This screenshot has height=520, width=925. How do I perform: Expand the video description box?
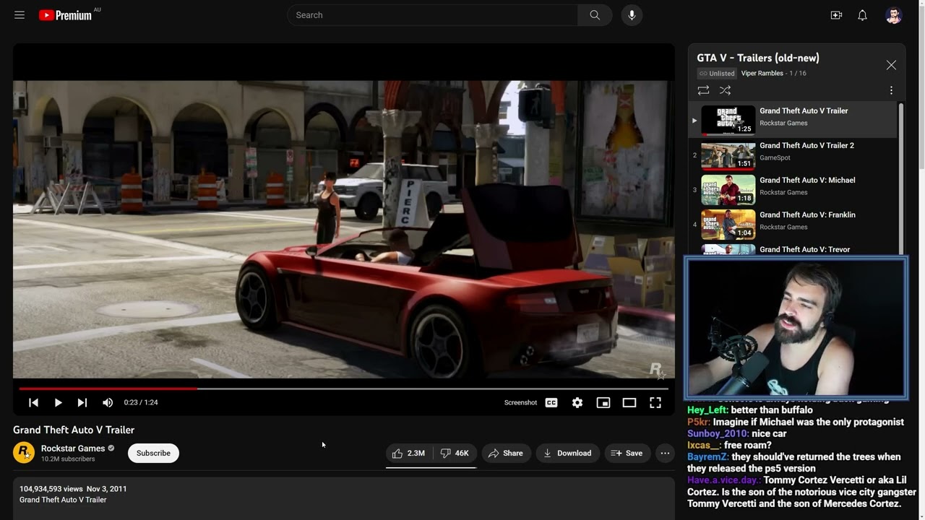[x=344, y=498]
